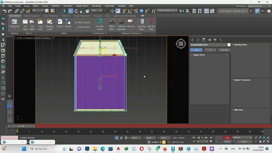Screen dimensions: 272x153
Task: Open the selection filter dropdown
Action: click(x=38, y=10)
